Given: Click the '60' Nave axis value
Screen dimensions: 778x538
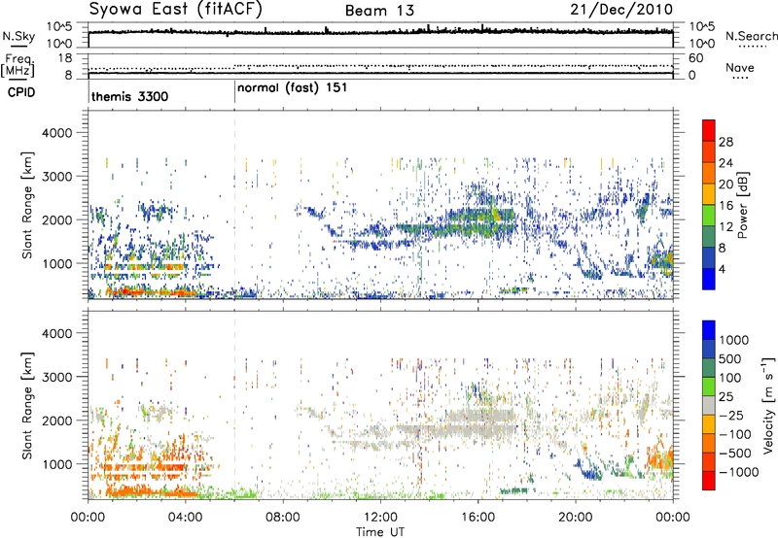Looking at the screenshot, I should (695, 58).
